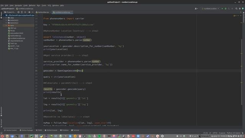
Task: Click the settings gear icon in taskbar
Action: point(162,136)
